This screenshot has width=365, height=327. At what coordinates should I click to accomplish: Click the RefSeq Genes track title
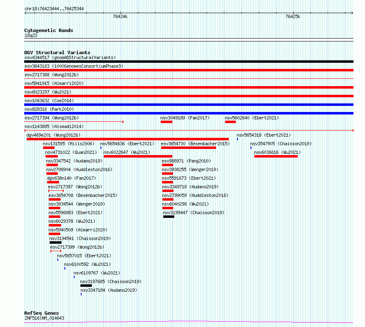42,313
